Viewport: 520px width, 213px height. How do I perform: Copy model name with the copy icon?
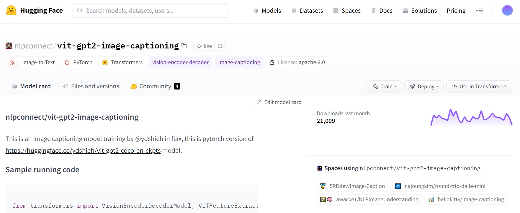point(184,46)
